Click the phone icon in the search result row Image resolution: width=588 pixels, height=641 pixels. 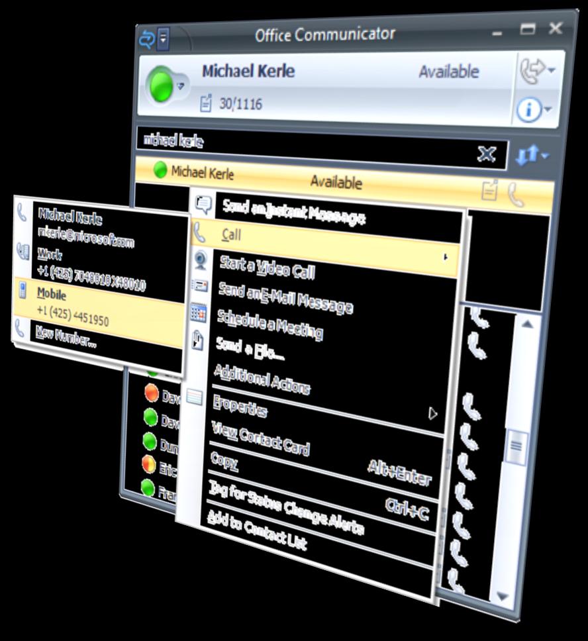click(x=515, y=195)
